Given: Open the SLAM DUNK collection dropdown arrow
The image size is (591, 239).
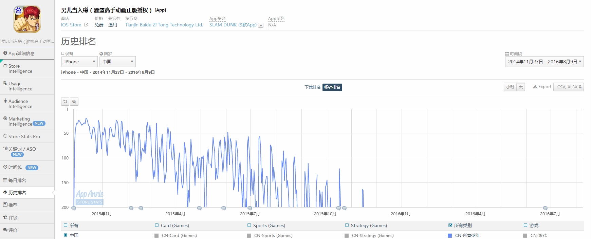Looking at the screenshot, I should (261, 25).
